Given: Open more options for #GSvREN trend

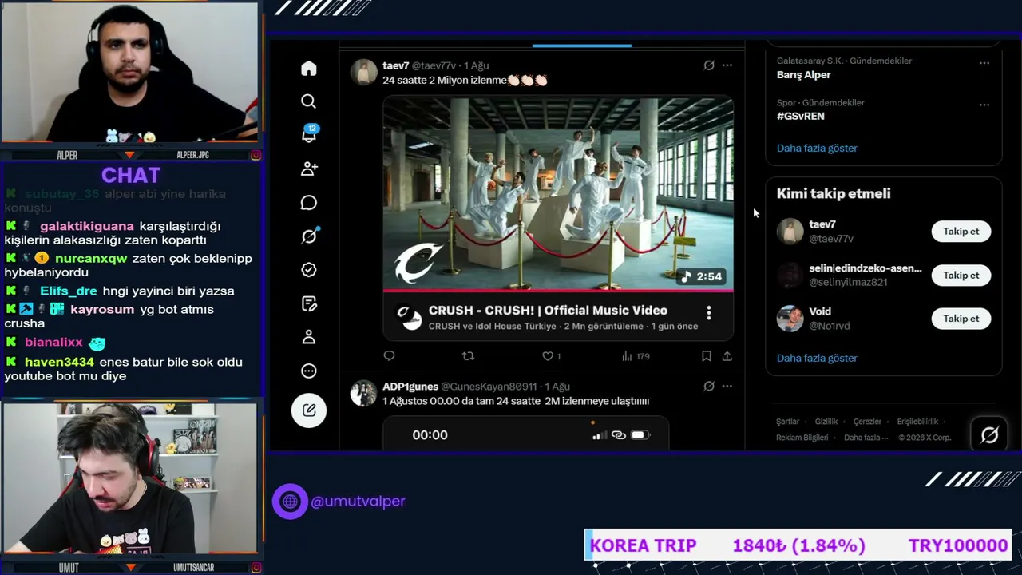Looking at the screenshot, I should [984, 105].
